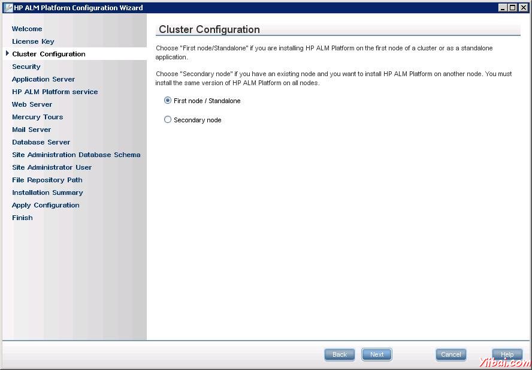Go to the Welcome step
532x370 pixels.
27,29
